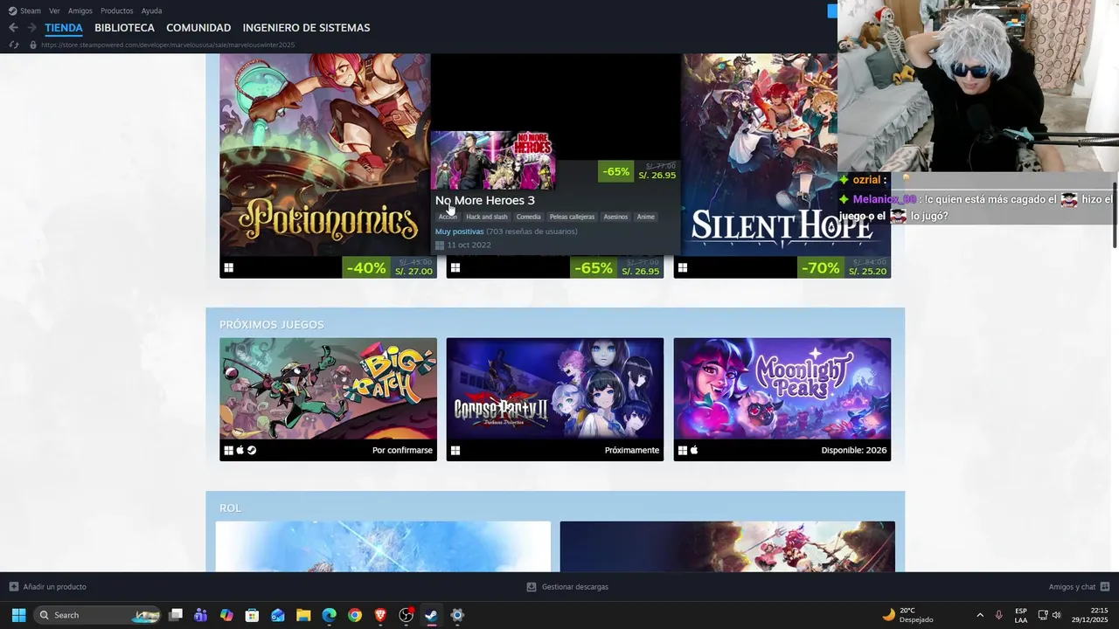Expand the hidden system tray icons chevron
Viewport: 1119px width, 629px height.
[980, 615]
